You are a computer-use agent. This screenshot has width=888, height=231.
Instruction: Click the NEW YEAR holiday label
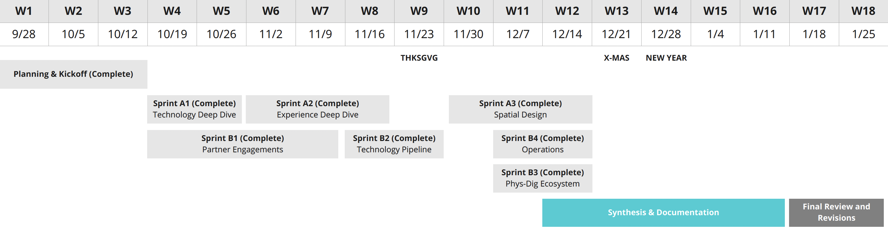click(666, 58)
